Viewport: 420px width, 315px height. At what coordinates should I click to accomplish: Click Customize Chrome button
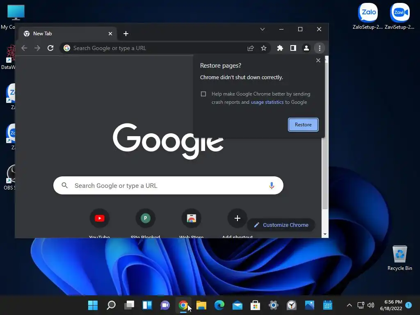[x=281, y=225]
